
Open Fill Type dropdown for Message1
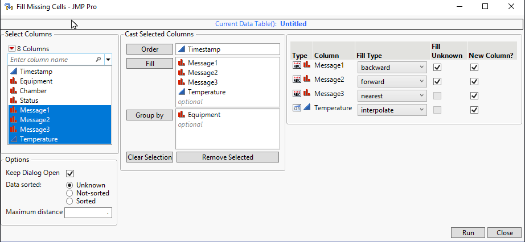tap(392, 67)
